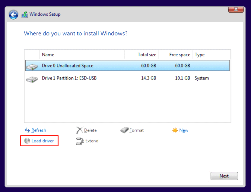
Task: Click the Drive 0 disk icon
Action: [x=32, y=67]
